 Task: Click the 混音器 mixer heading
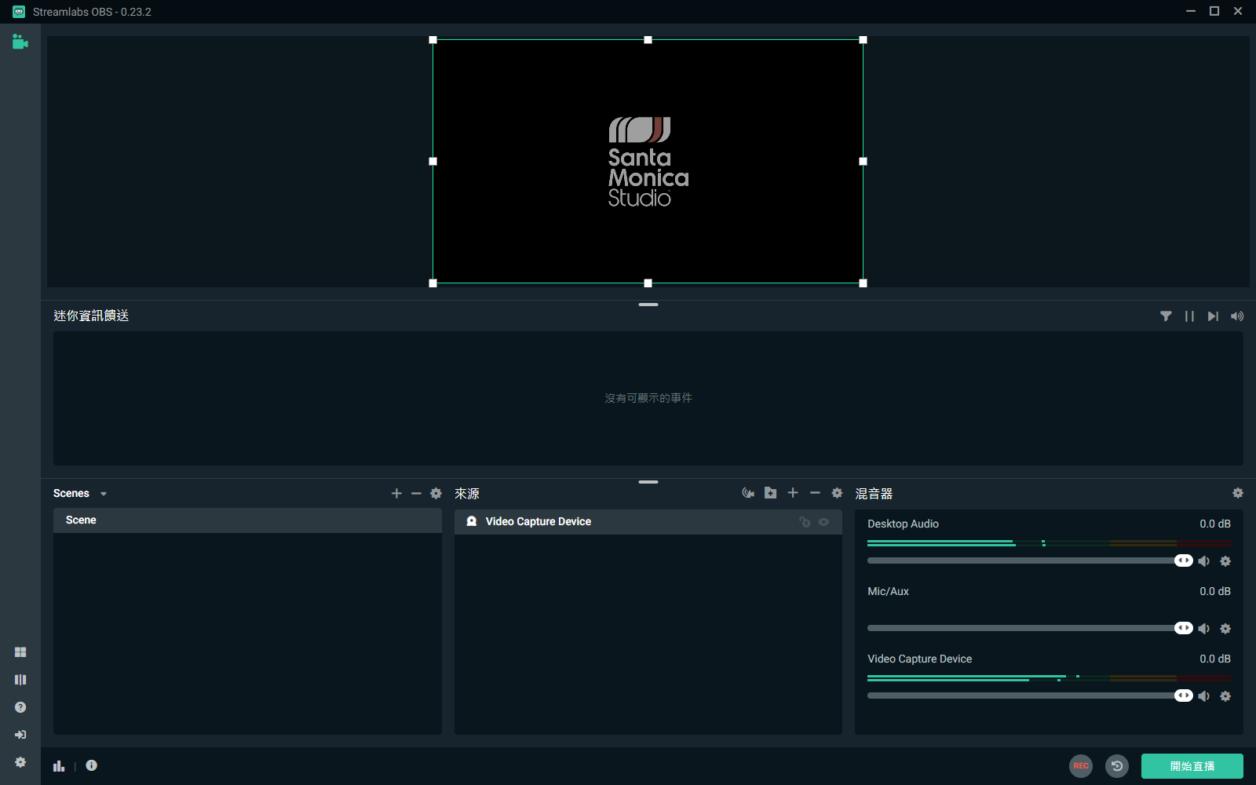coord(874,494)
